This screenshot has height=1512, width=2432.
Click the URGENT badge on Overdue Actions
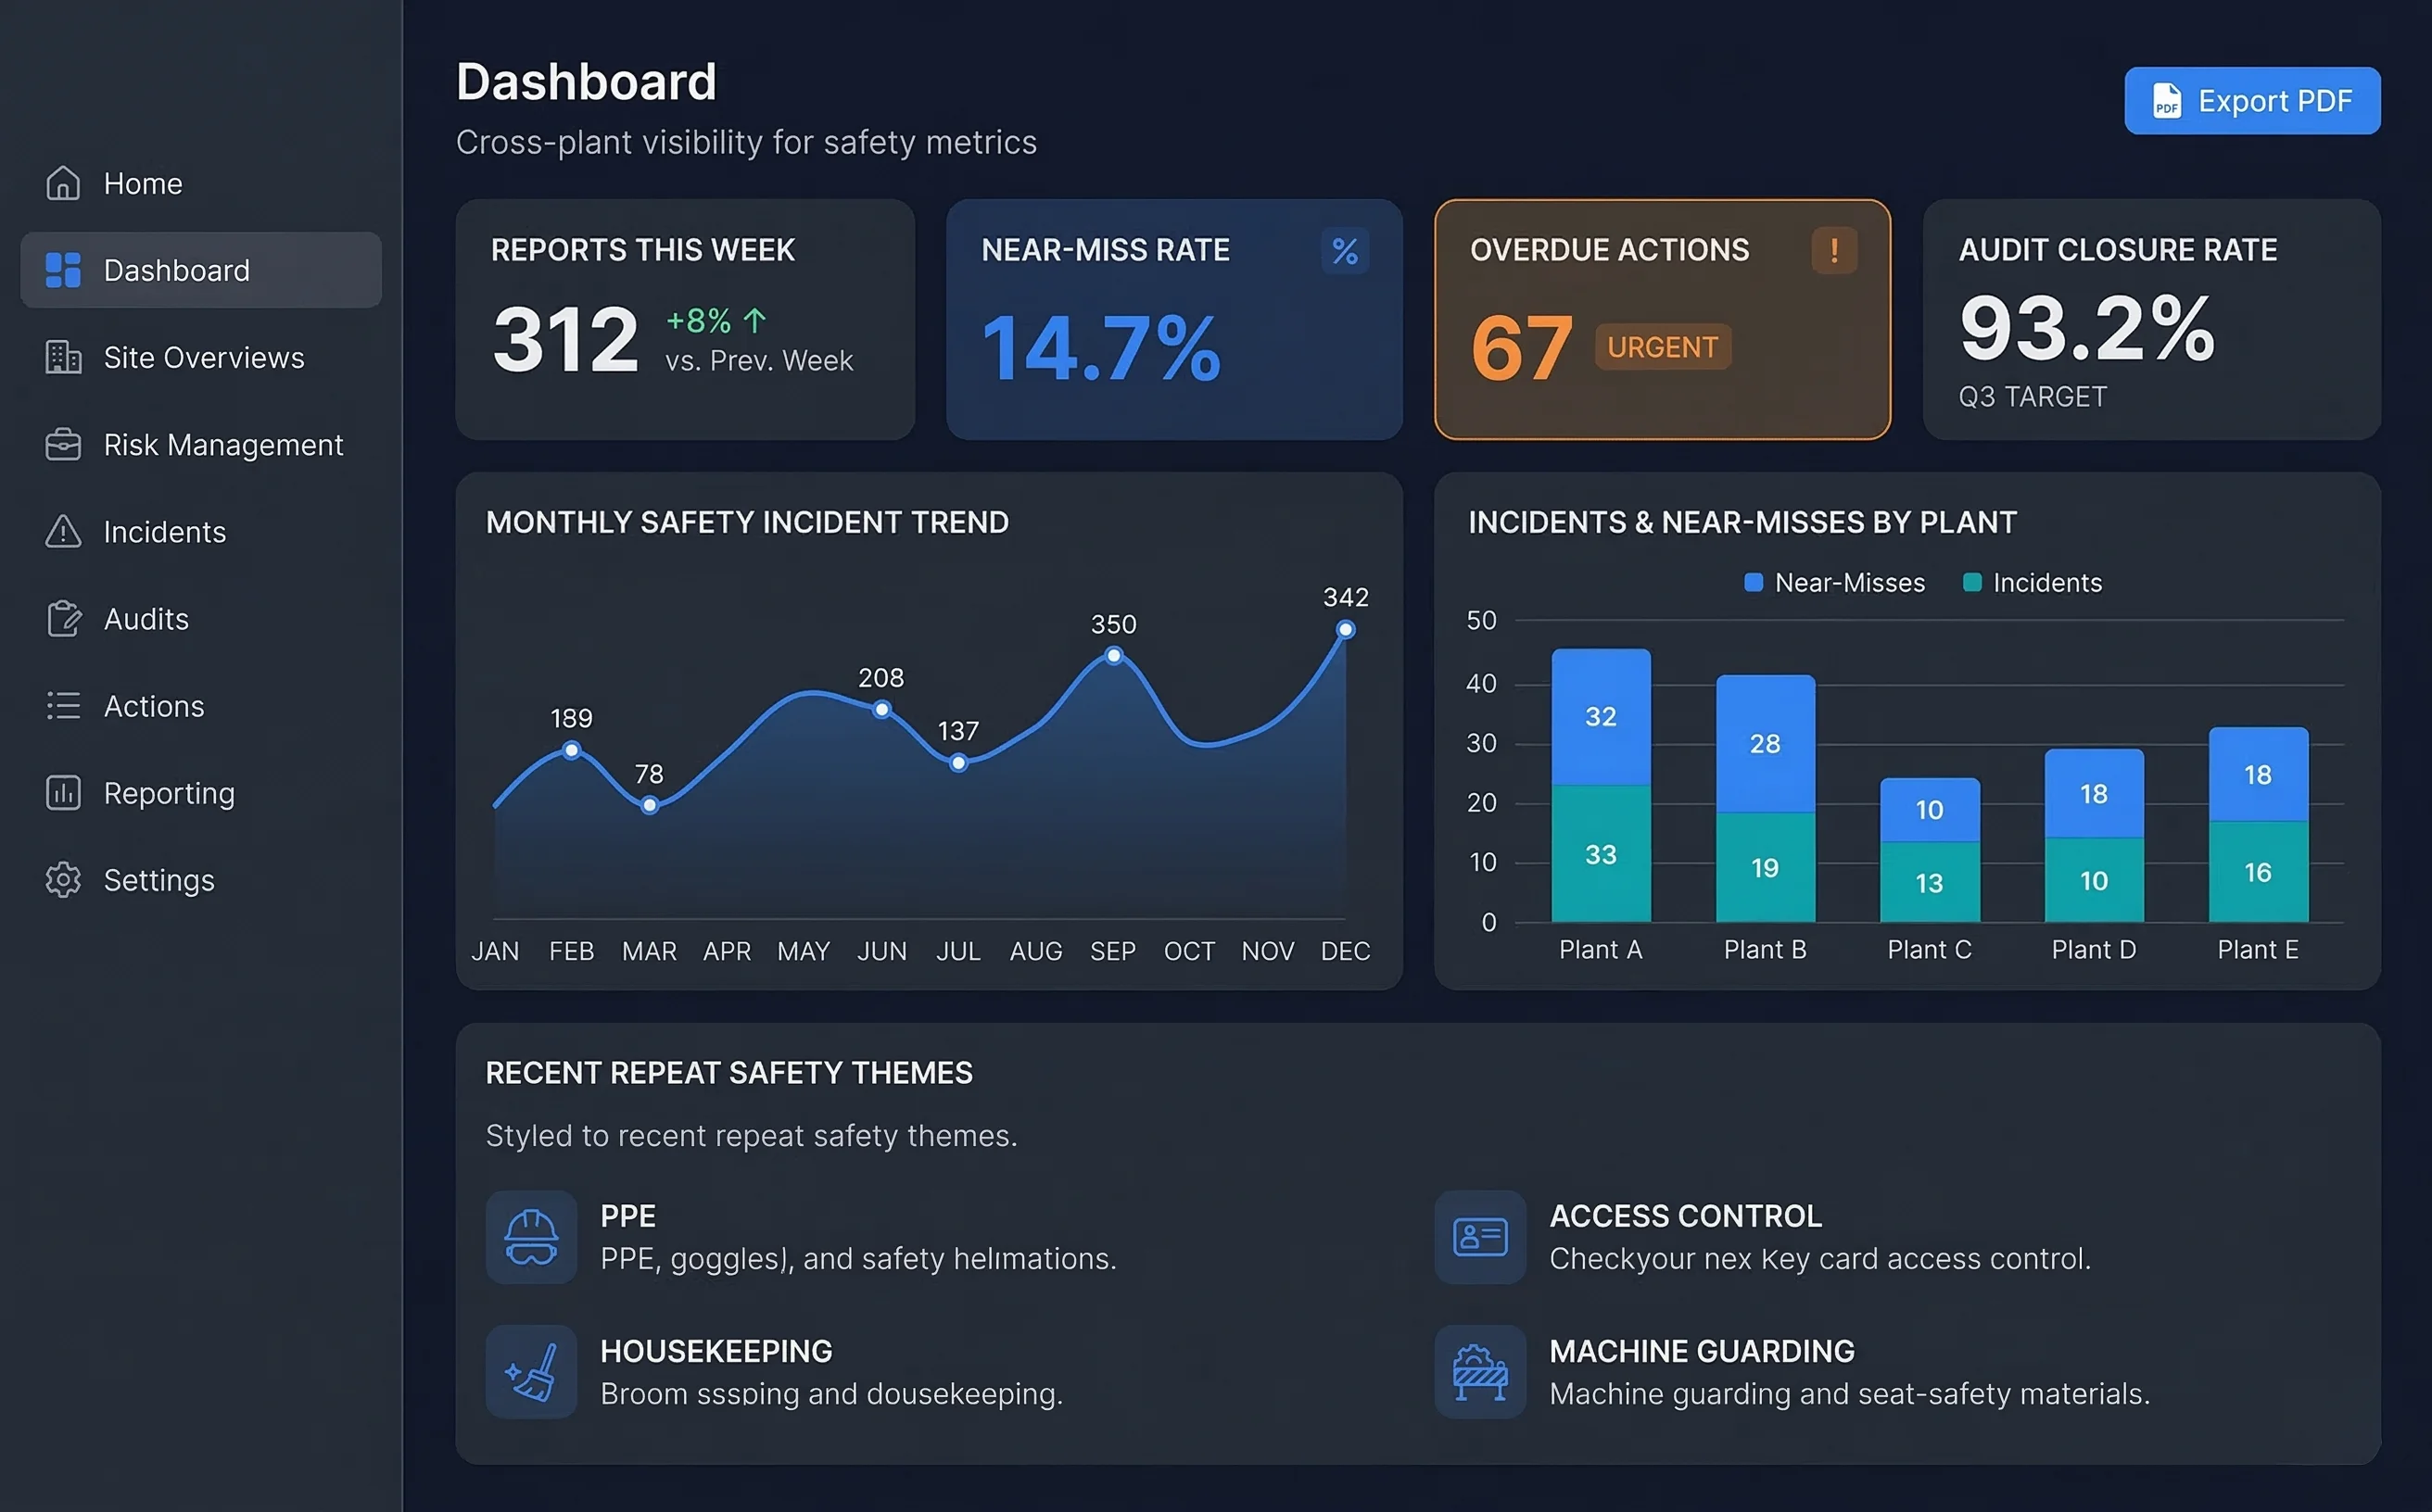click(x=1662, y=347)
